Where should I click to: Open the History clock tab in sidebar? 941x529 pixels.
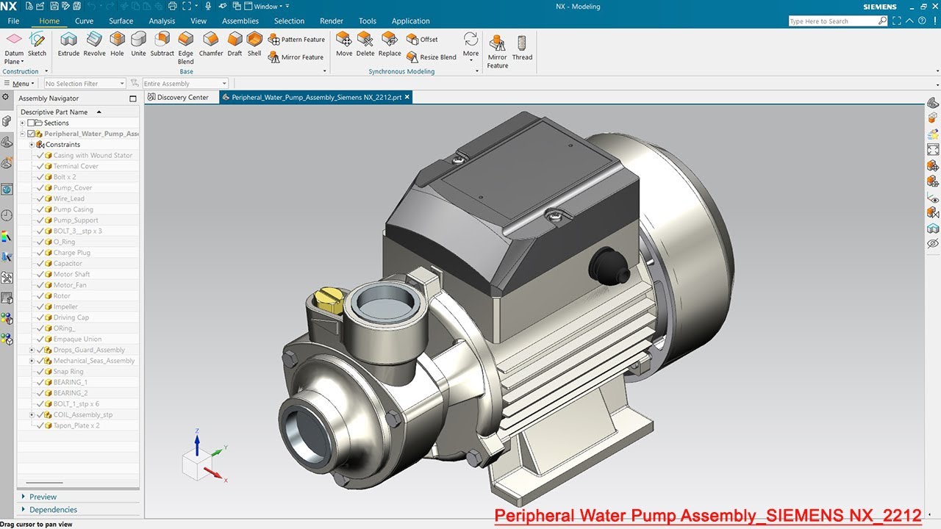(7, 215)
